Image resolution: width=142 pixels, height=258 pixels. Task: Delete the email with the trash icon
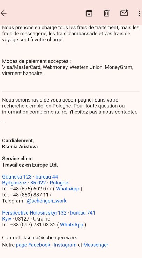pyautogui.click(x=106, y=13)
